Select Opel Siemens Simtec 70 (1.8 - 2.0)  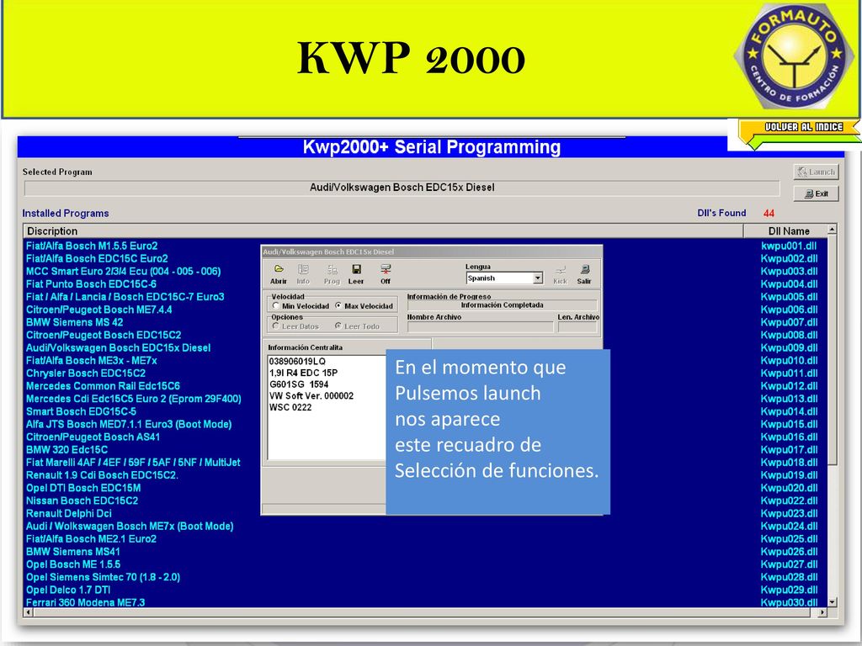(x=103, y=577)
